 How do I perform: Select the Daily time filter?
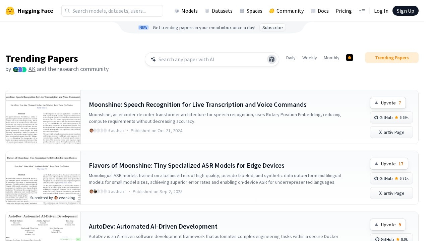pyautogui.click(x=291, y=58)
